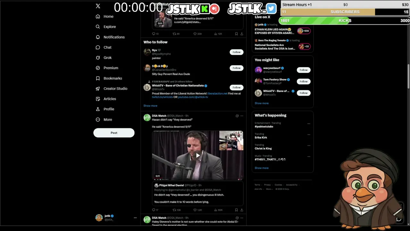The height and width of the screenshot is (231, 410).
Task: Open the quoted Pitigoi Mihai Daniel tweet
Action: coord(198,194)
